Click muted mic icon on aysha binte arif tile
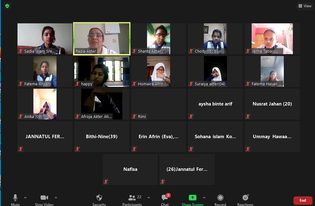Viewport: 315px width, 206px height. [x=191, y=116]
